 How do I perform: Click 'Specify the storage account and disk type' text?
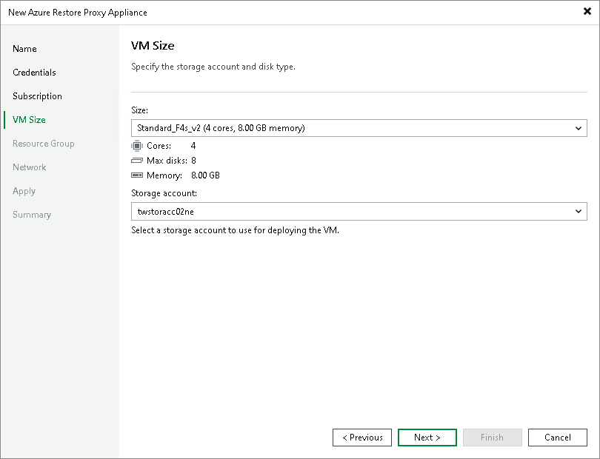pyautogui.click(x=213, y=67)
